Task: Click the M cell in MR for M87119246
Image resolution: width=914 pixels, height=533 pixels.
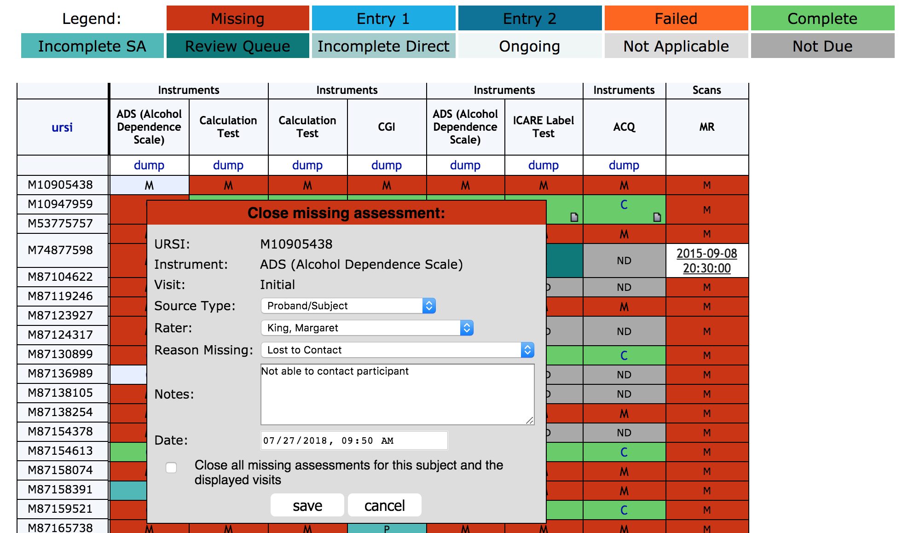Action: (x=707, y=307)
